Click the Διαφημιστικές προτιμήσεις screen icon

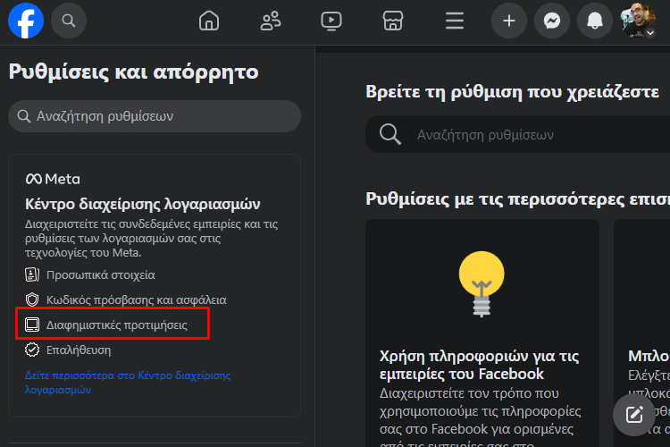tap(32, 325)
